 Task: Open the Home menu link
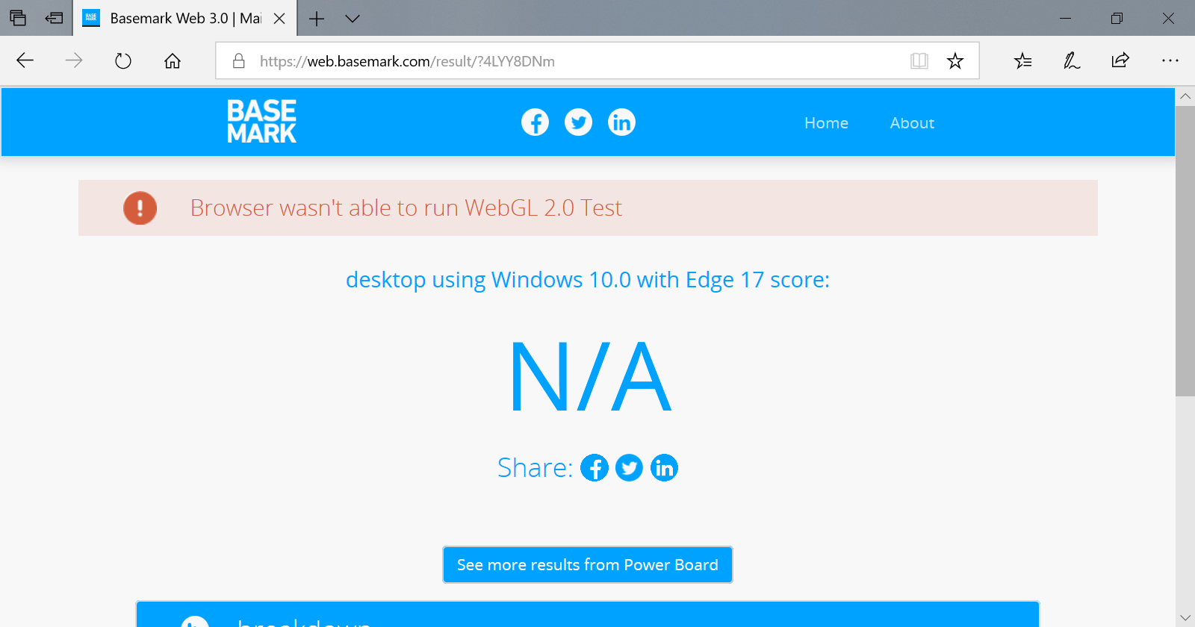click(x=826, y=123)
